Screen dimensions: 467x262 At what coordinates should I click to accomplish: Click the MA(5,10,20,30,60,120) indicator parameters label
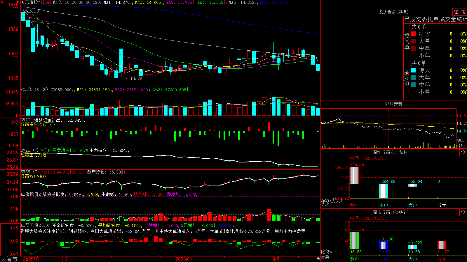(x=77, y=2)
